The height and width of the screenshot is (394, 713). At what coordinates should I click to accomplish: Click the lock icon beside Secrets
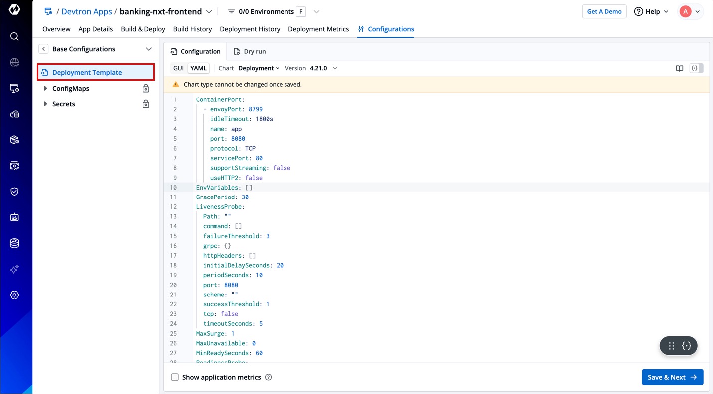coord(146,104)
